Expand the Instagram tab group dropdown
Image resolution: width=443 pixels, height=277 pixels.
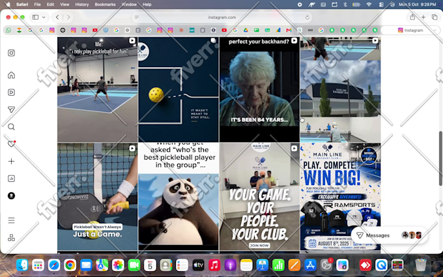pos(435,30)
